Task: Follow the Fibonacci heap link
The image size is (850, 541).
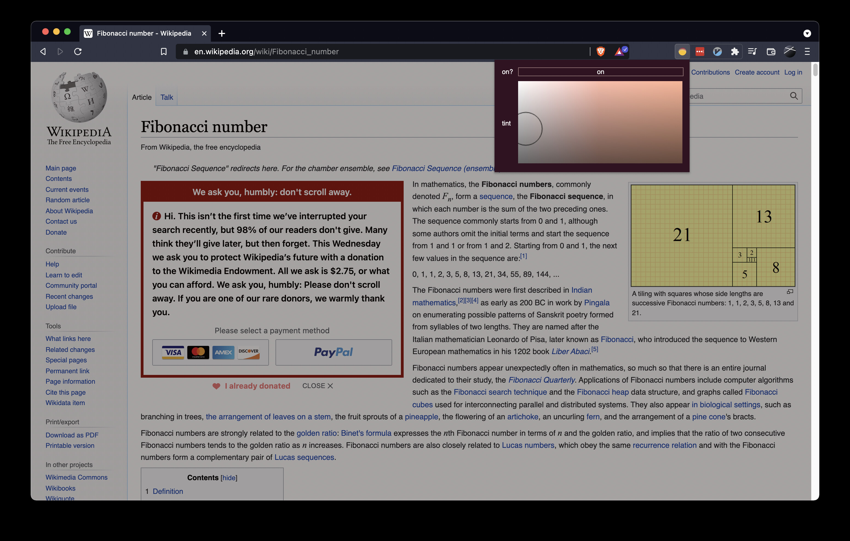Action: tap(602, 392)
